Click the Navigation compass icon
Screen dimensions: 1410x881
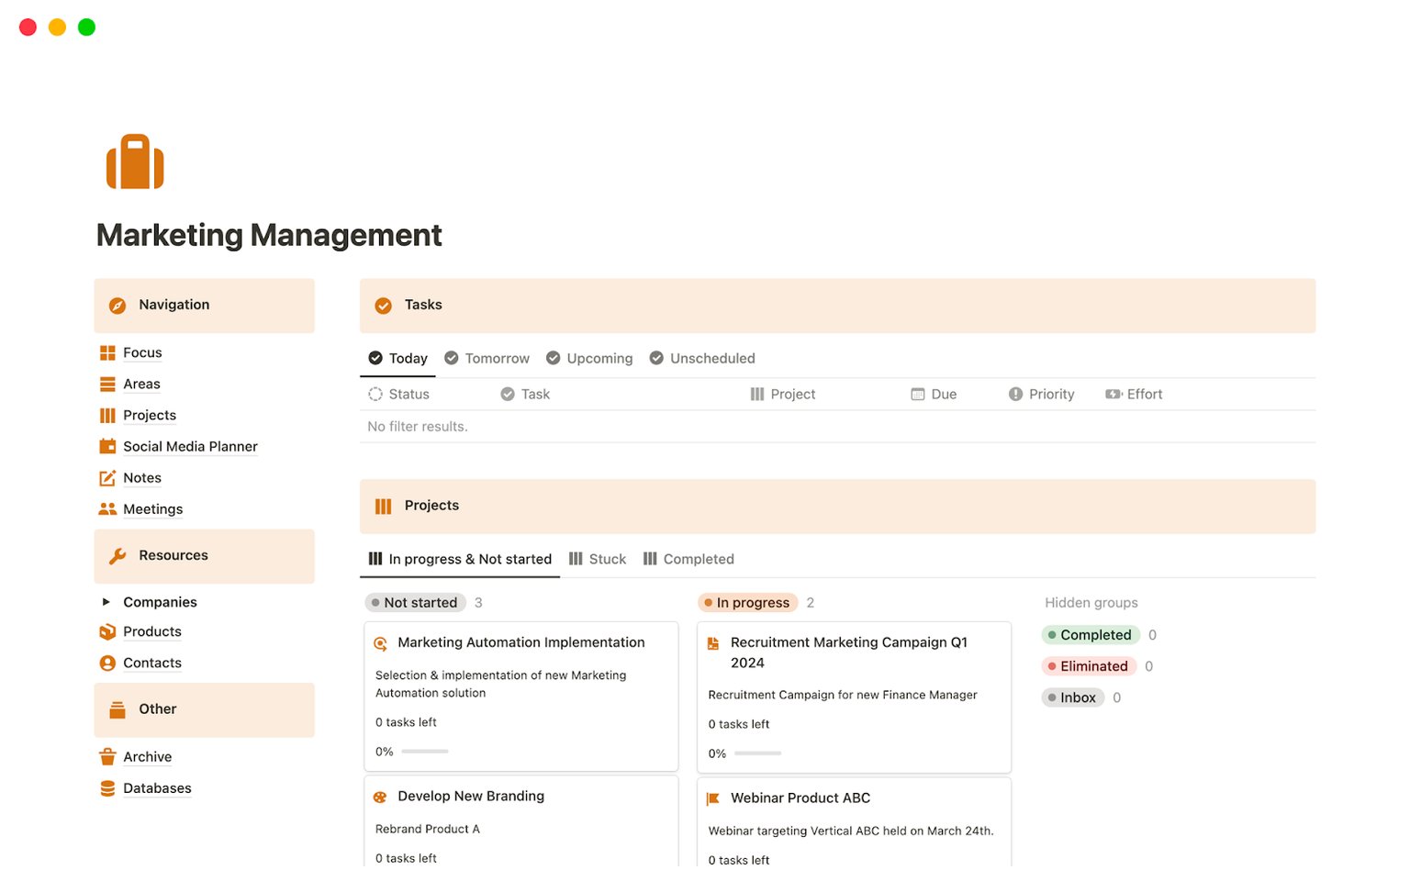(x=117, y=305)
